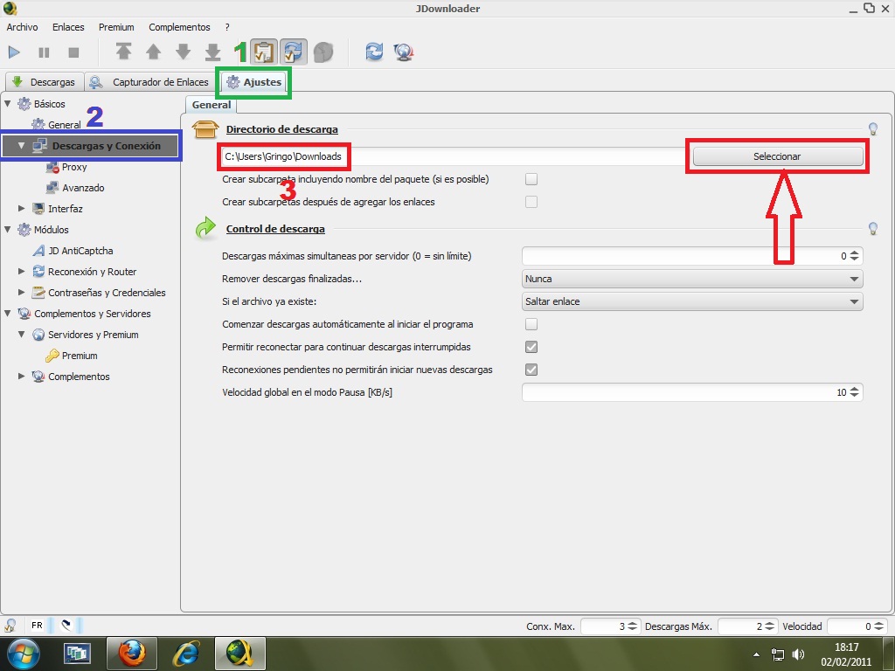The width and height of the screenshot is (895, 671).
Task: Collapse Servidores y Premium node
Action: [x=21, y=335]
